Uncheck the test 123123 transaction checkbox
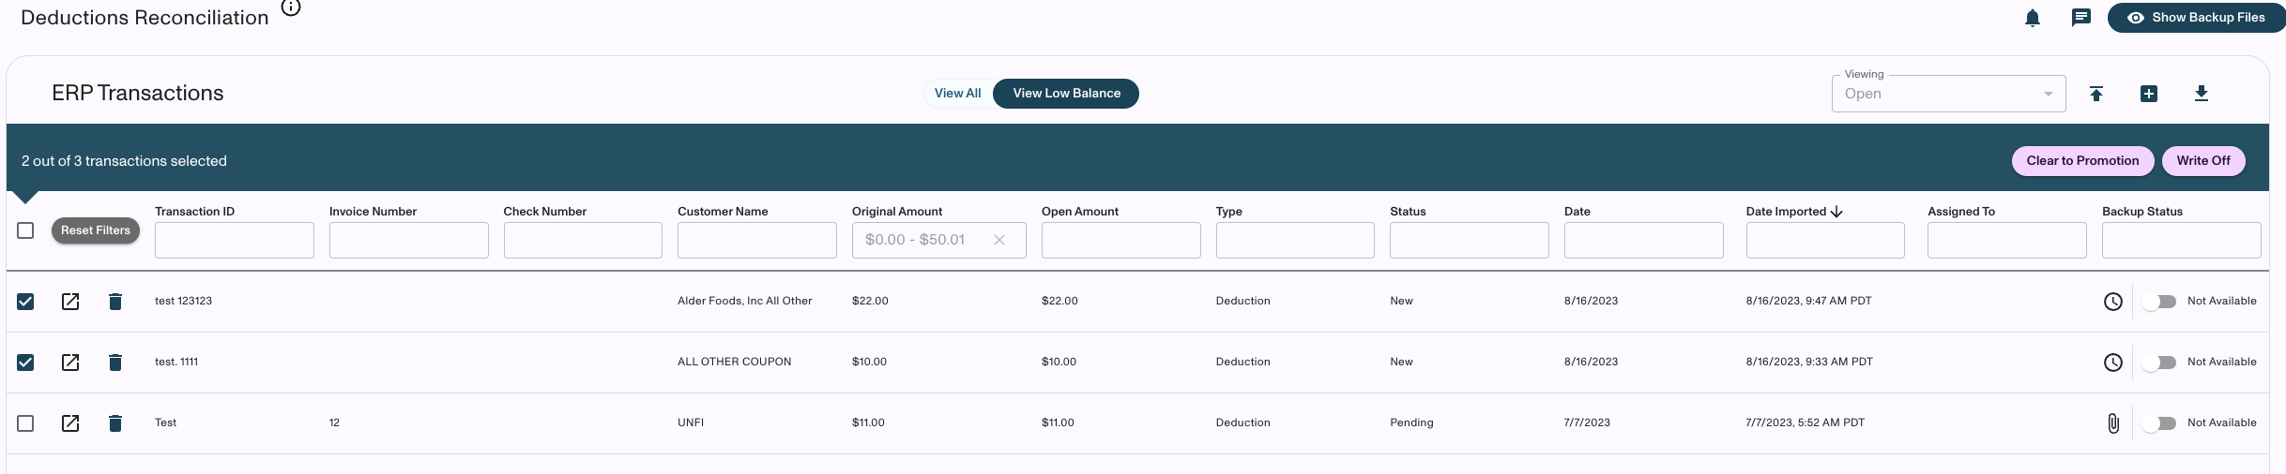2286x474 pixels. pos(25,302)
